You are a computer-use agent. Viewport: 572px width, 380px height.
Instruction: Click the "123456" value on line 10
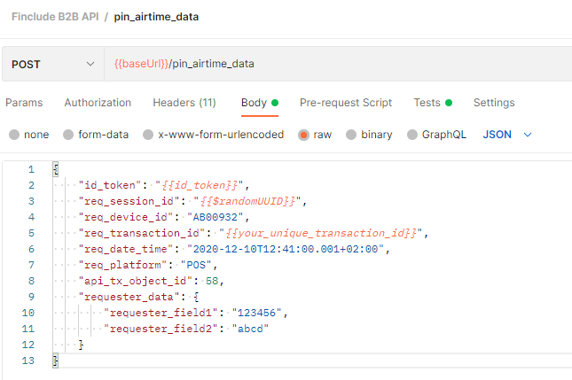coord(257,313)
